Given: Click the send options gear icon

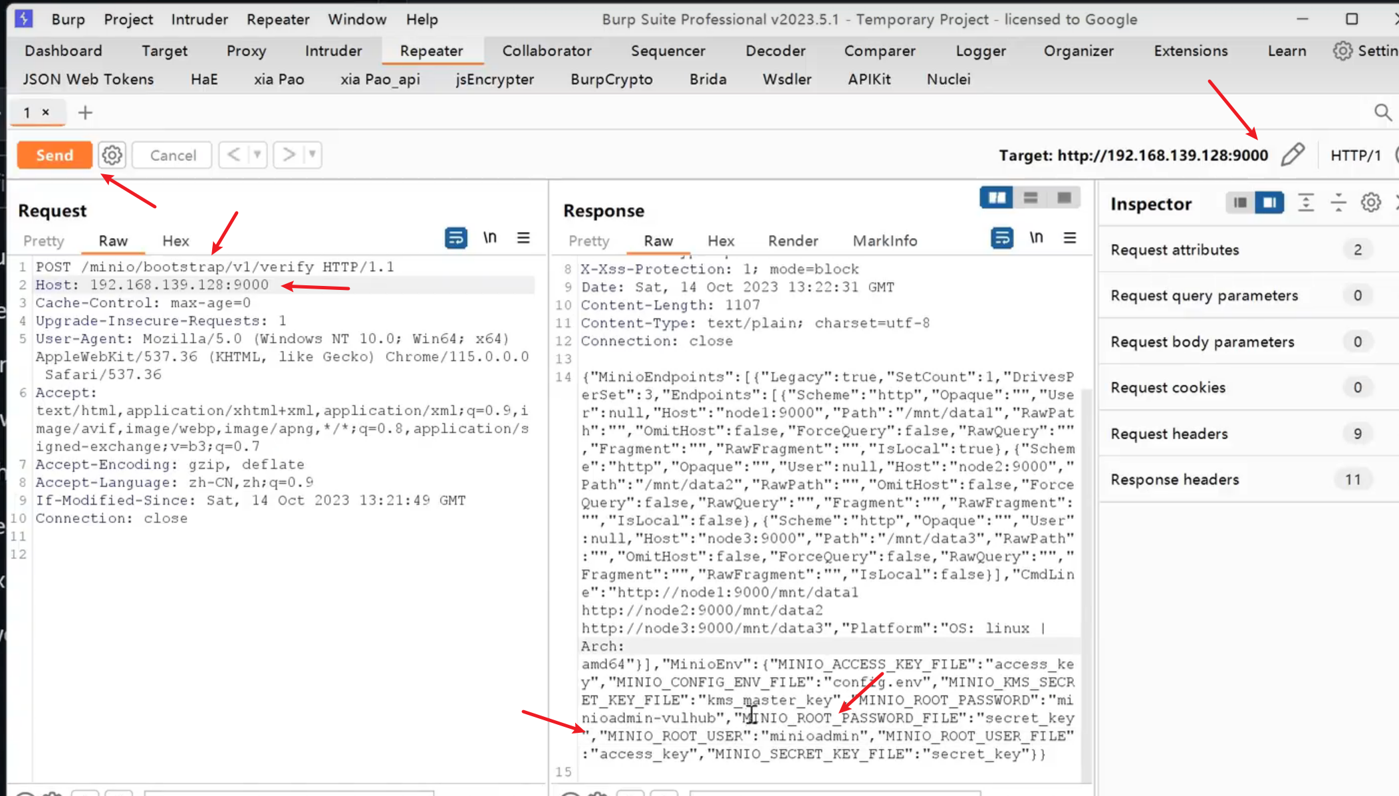Looking at the screenshot, I should coord(112,155).
